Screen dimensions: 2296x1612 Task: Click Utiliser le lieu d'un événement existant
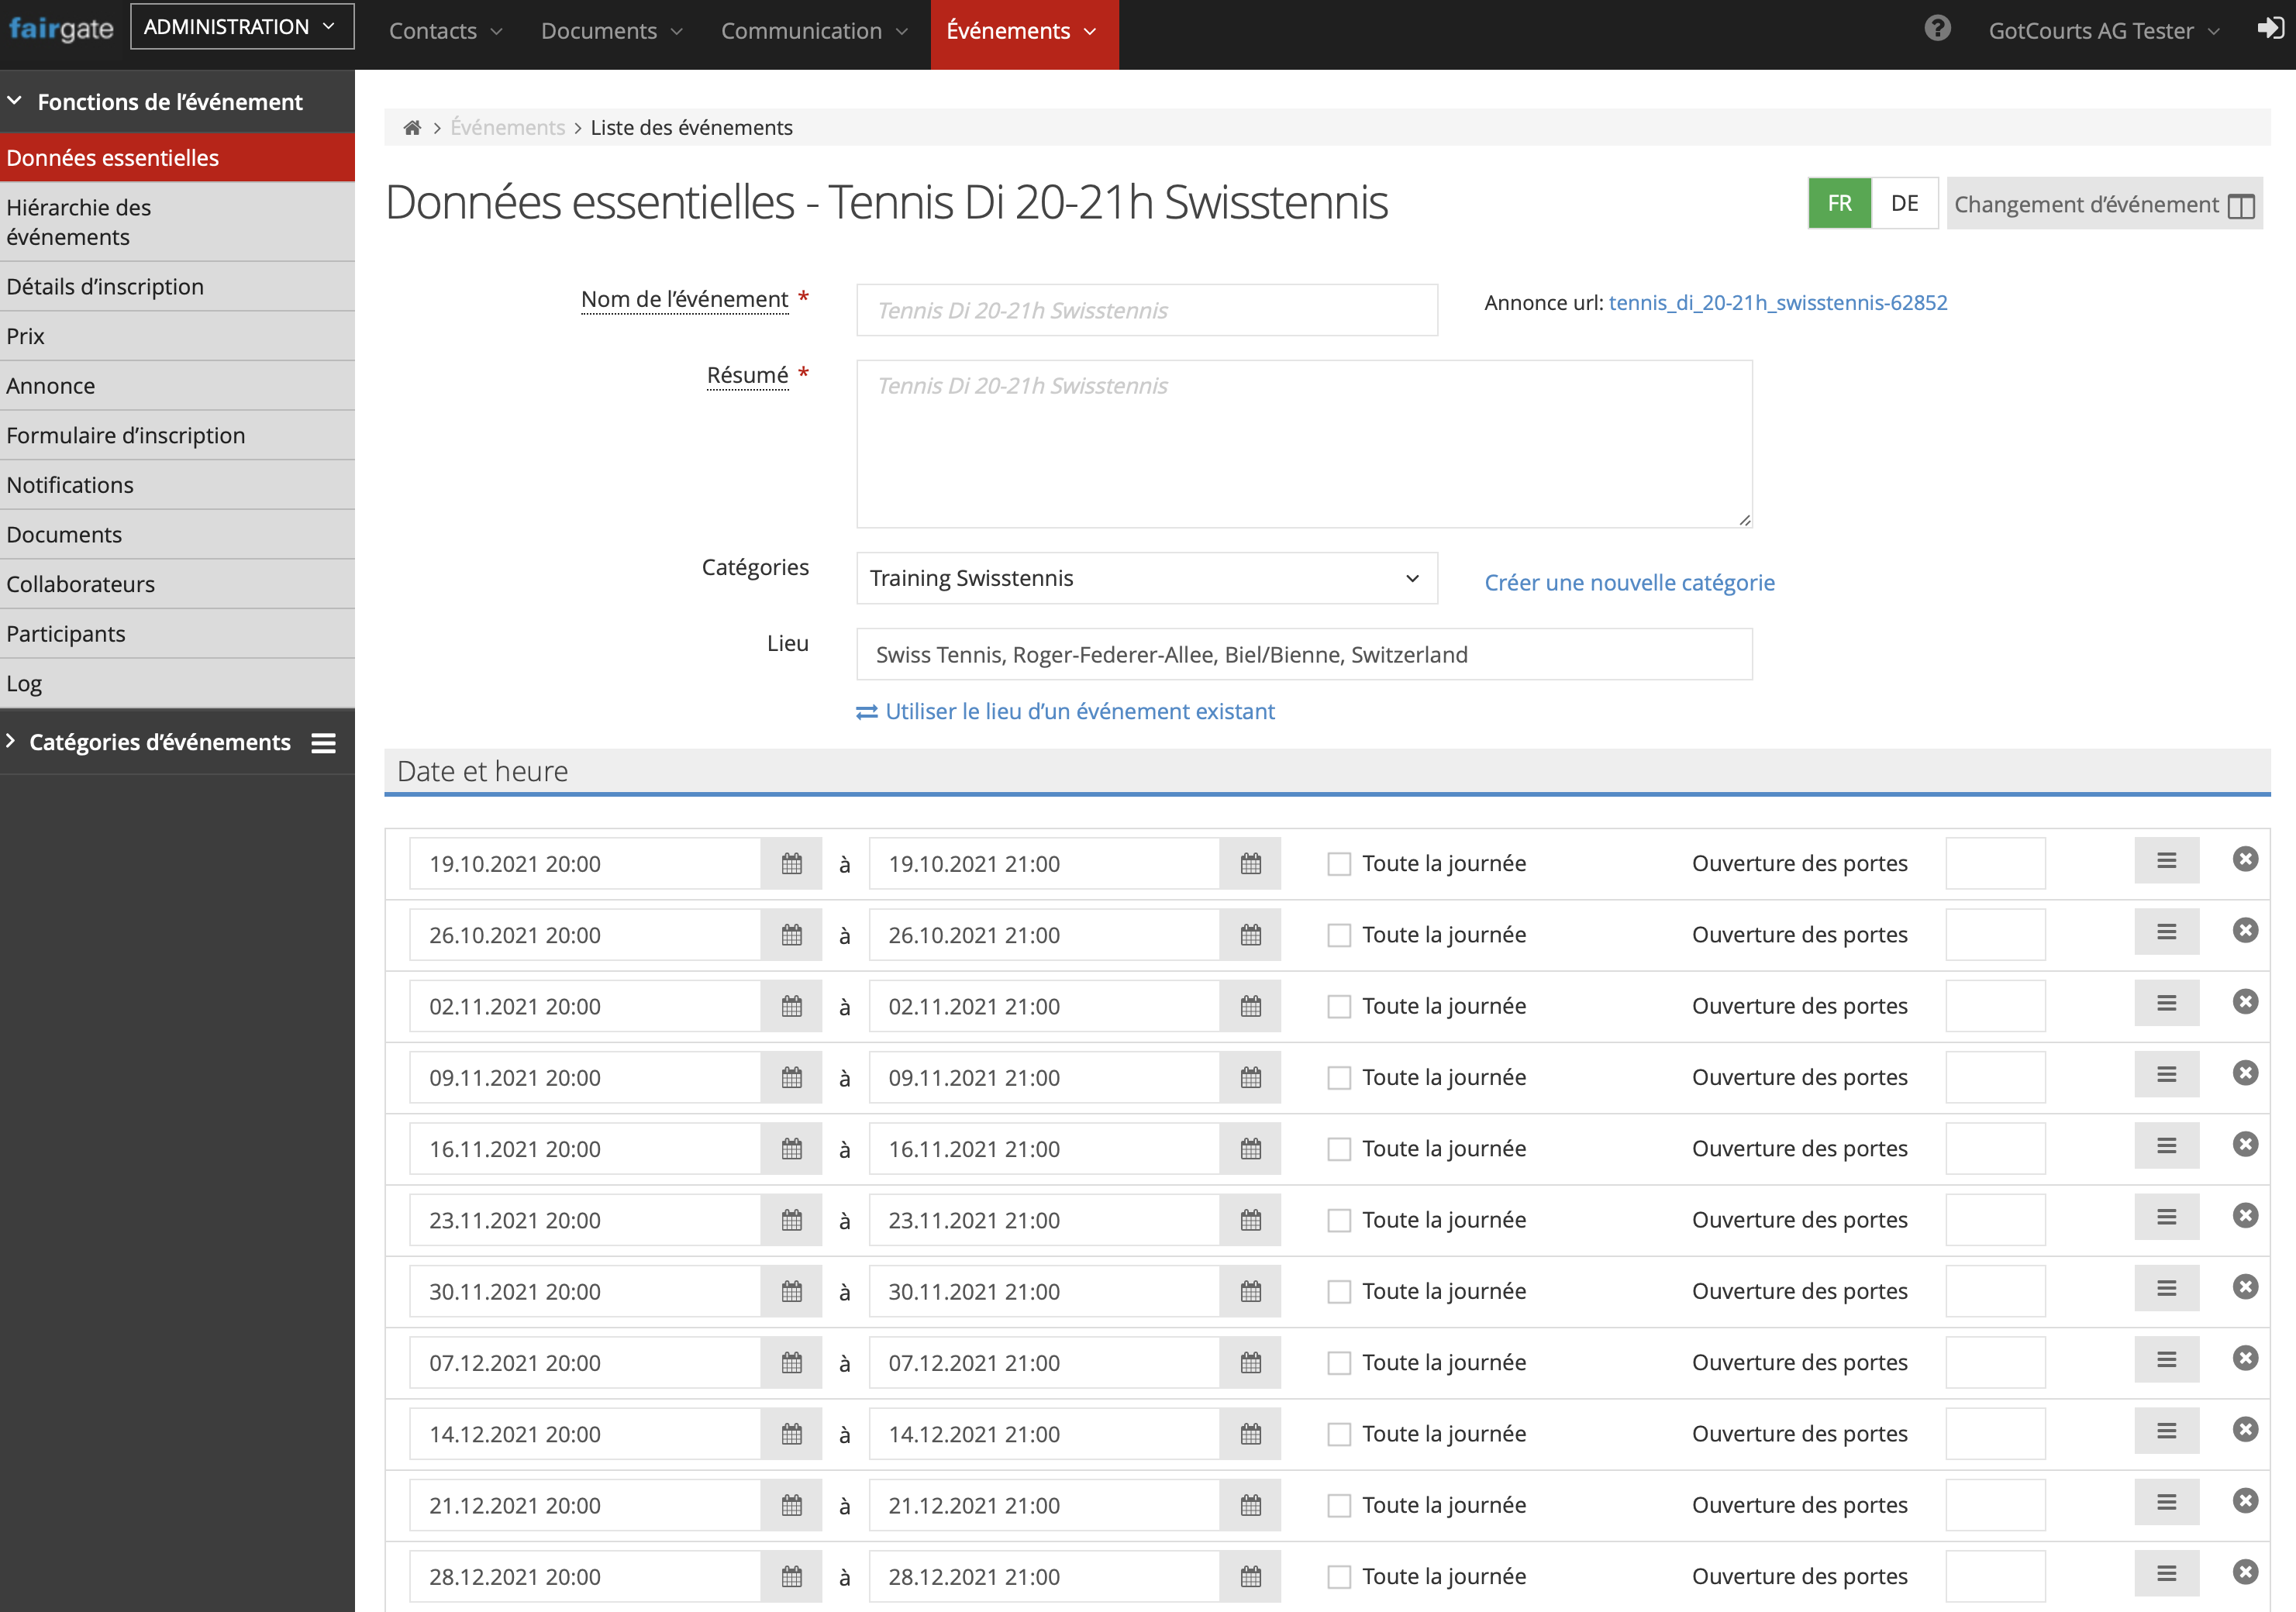[x=1065, y=711]
